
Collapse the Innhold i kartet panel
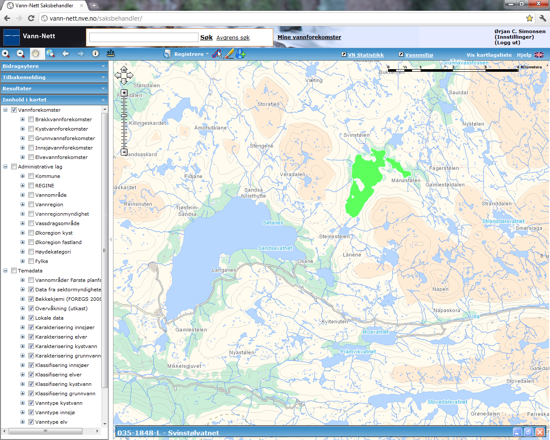54,100
